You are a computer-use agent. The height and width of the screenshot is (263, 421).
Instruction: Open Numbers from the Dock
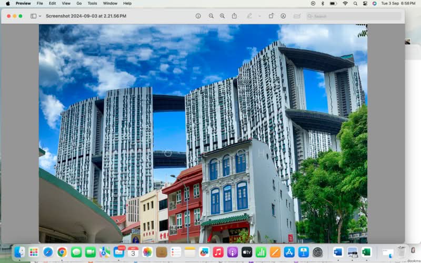point(261,252)
